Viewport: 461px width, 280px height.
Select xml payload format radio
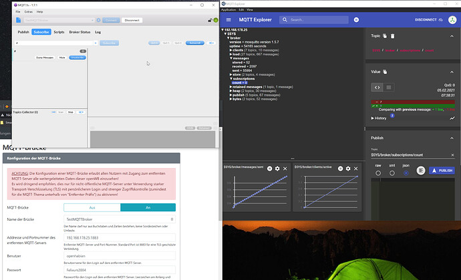[392, 173]
